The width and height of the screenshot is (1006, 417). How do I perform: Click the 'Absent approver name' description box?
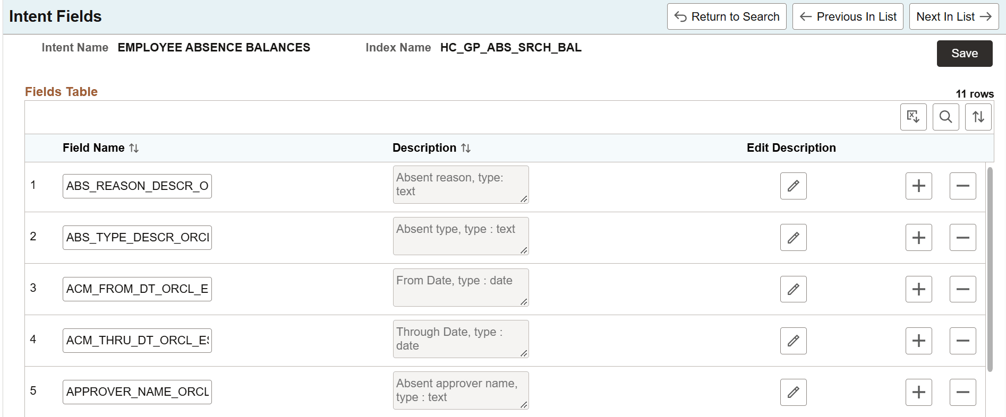[461, 390]
